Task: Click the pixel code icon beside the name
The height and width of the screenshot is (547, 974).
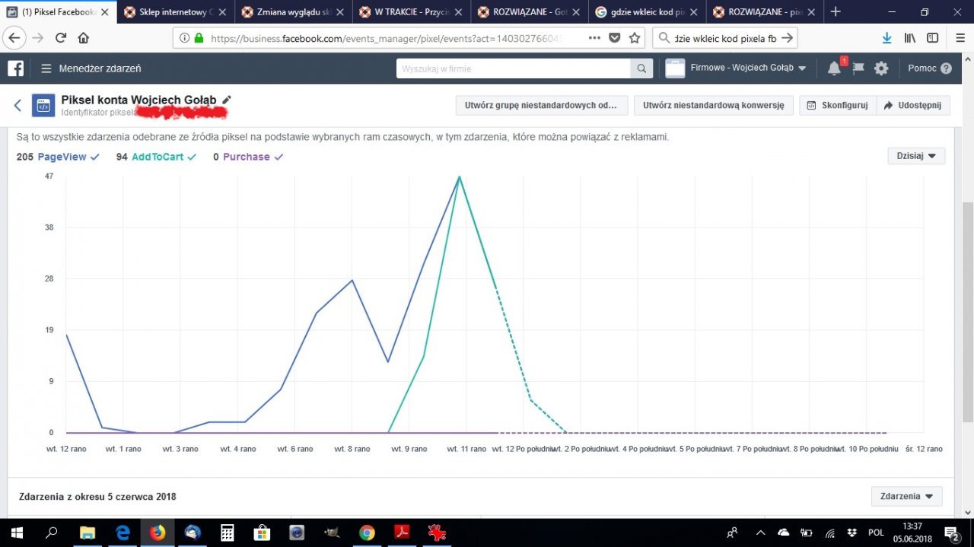Action: coord(43,106)
